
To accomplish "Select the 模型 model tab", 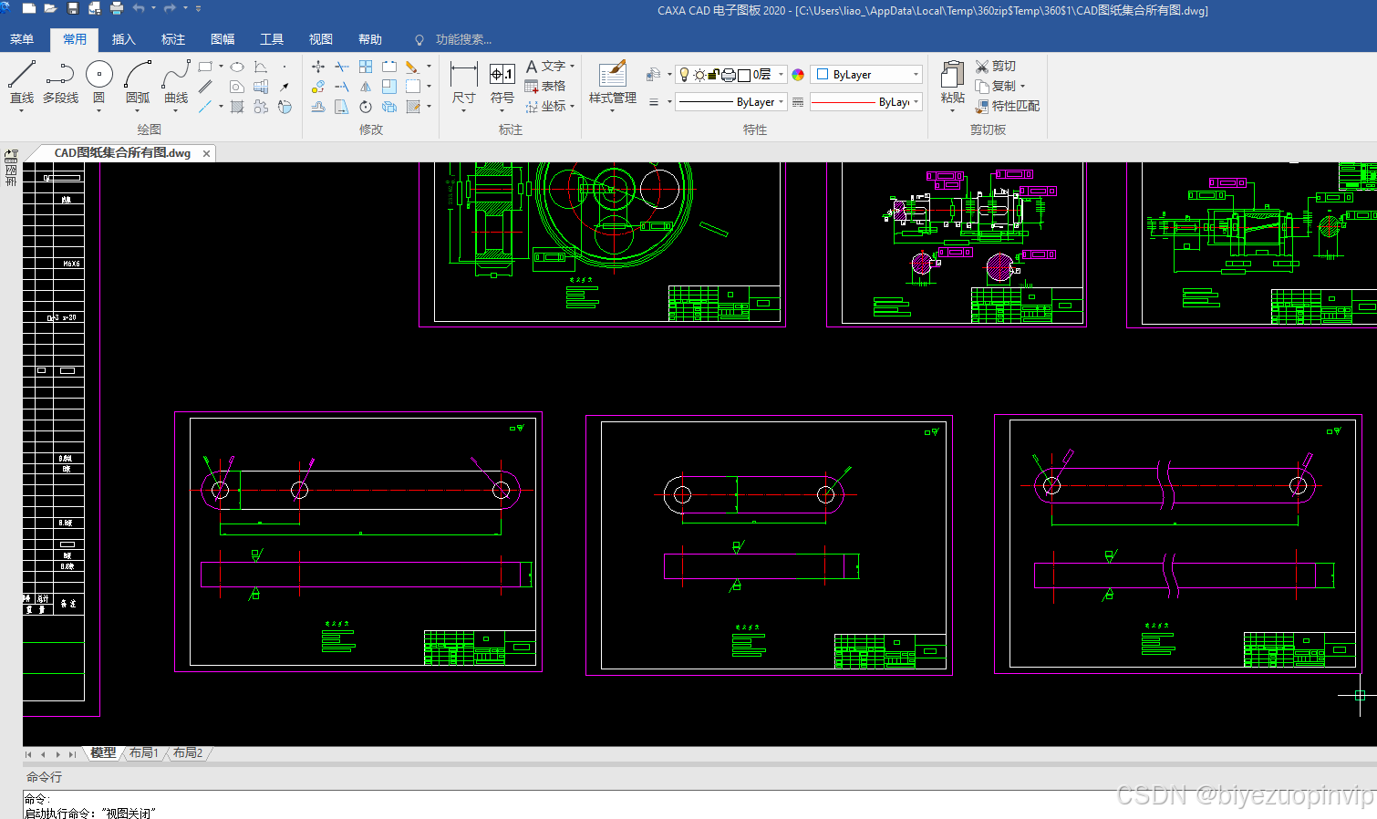I will [103, 753].
